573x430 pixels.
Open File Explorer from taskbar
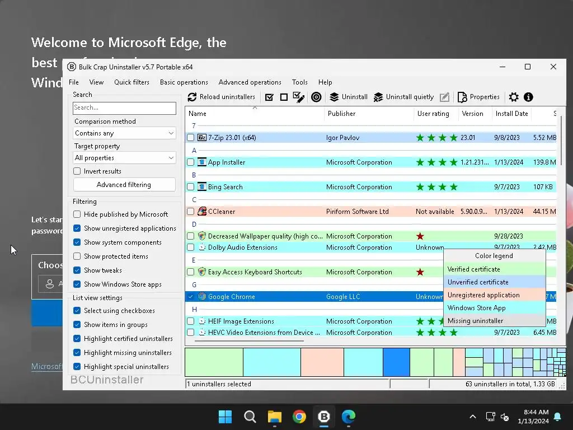(x=274, y=417)
